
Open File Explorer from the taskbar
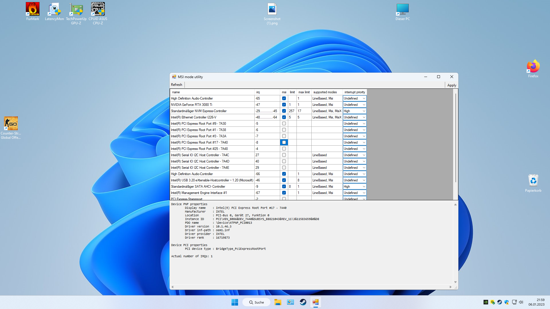(278, 302)
